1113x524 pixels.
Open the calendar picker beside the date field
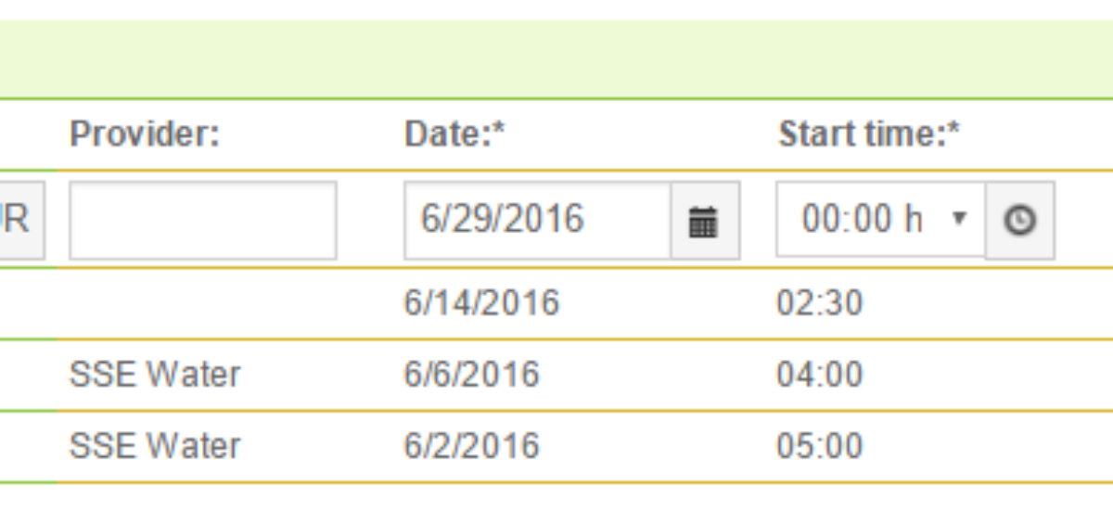coord(705,221)
